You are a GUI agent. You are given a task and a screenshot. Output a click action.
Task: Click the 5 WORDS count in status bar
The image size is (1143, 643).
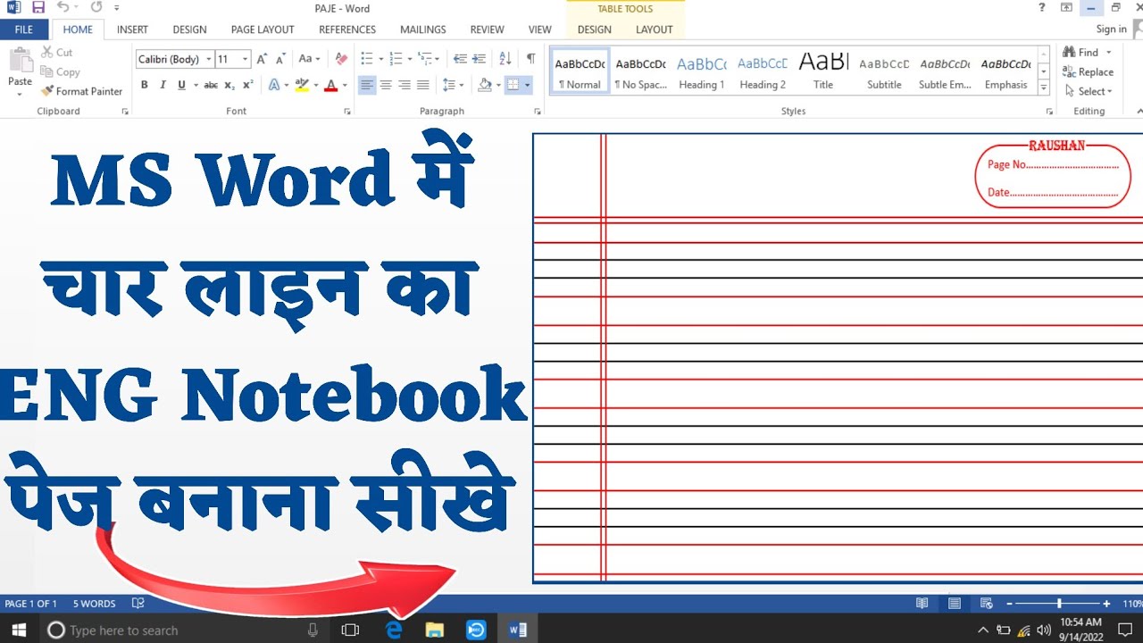(x=94, y=604)
